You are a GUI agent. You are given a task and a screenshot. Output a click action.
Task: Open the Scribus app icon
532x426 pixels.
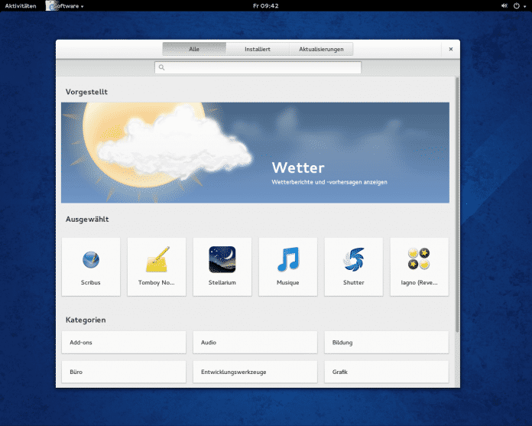(90, 261)
